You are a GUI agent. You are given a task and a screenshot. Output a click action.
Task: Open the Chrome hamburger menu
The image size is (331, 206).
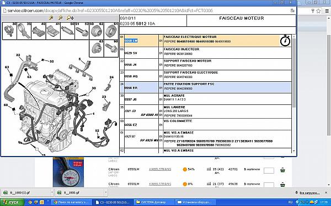[x=327, y=11]
